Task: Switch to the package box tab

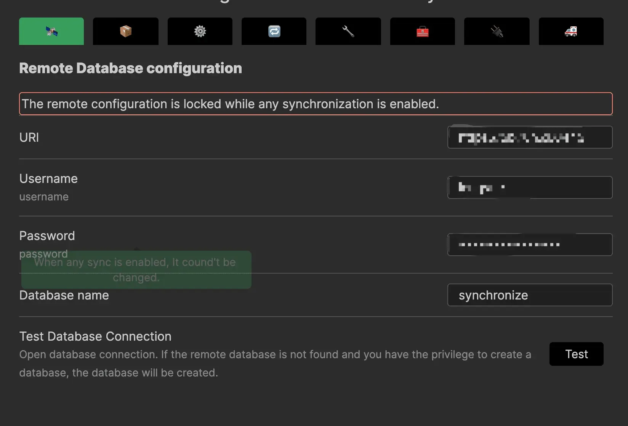Action: coord(125,31)
